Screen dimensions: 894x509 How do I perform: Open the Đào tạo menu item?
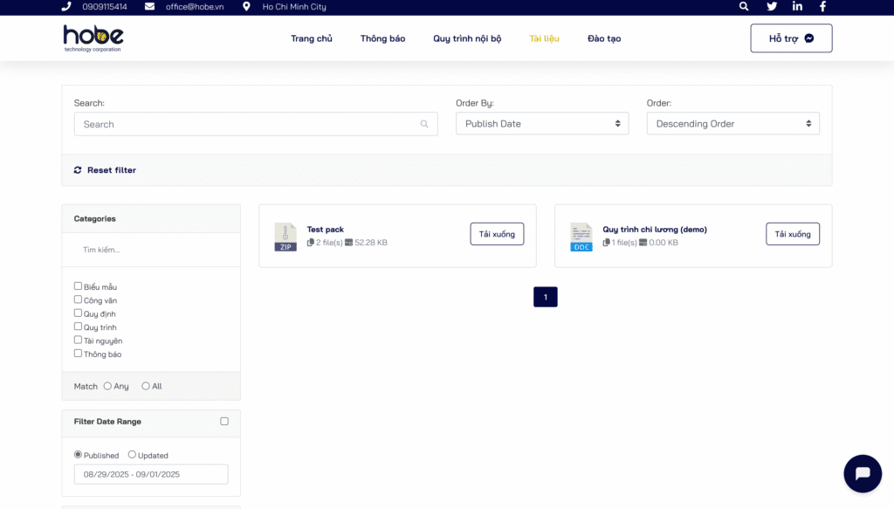[x=604, y=38]
